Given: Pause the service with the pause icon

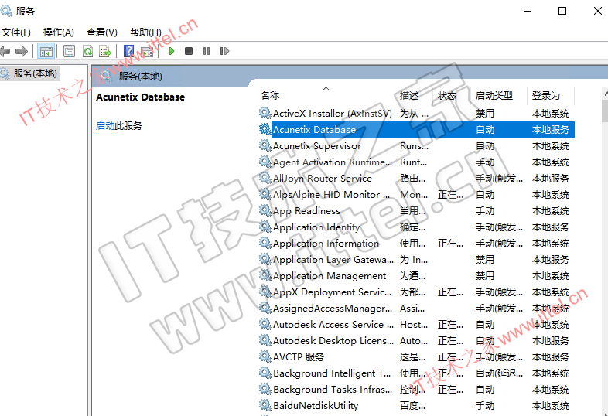Looking at the screenshot, I should 207,51.
